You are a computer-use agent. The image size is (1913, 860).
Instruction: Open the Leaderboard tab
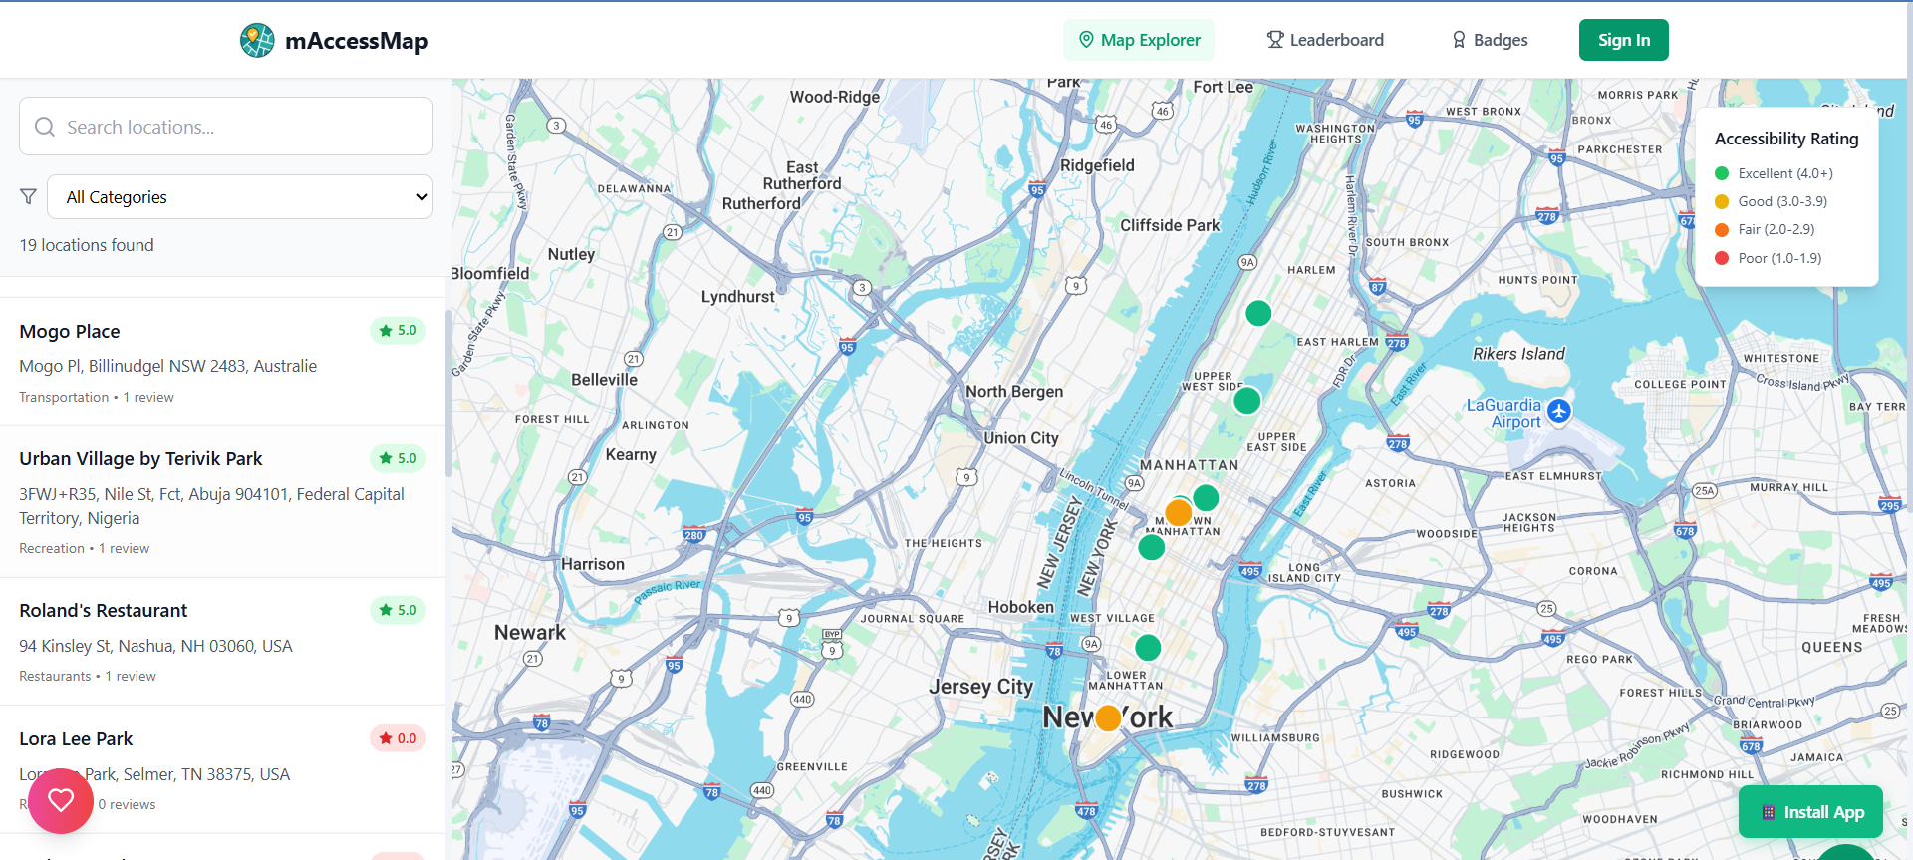[1325, 40]
